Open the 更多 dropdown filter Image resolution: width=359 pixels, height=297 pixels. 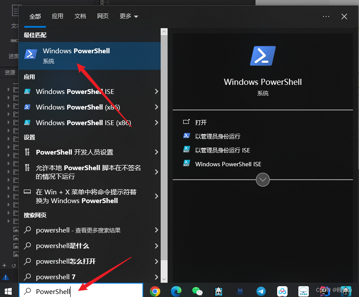(129, 16)
